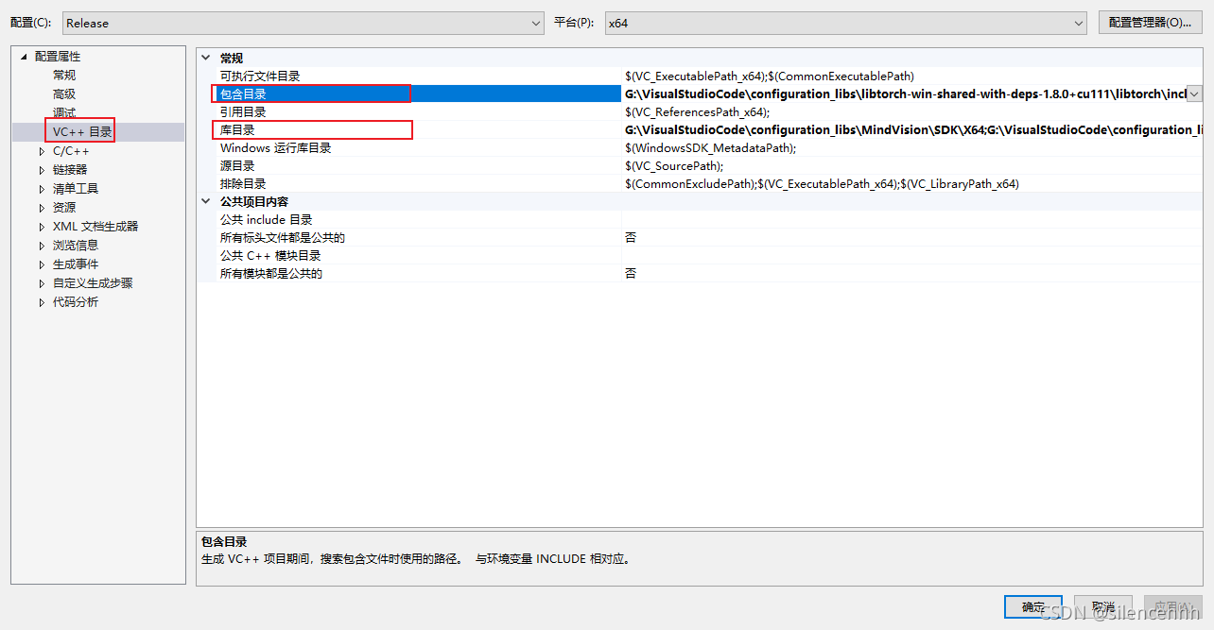
Task: Click 否 value for 所有标头文件都是公共的
Action: 631,237
